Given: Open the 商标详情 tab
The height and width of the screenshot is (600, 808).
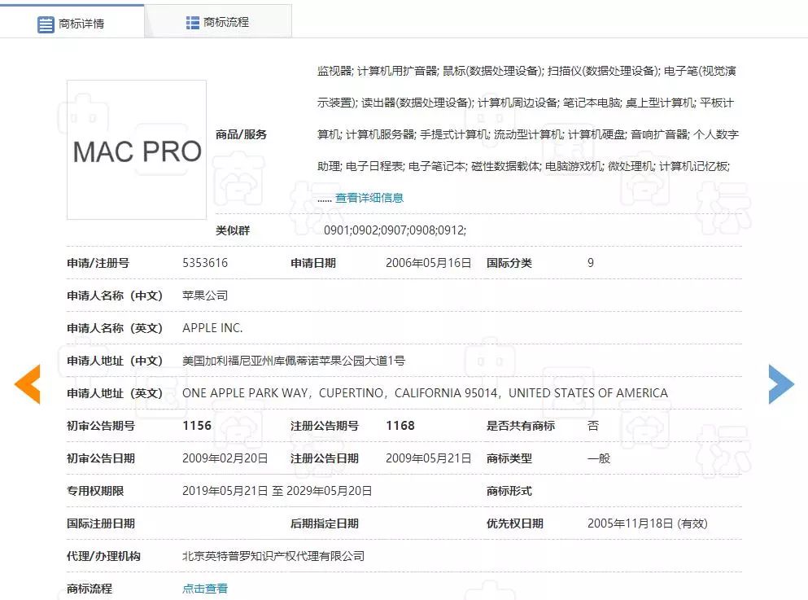Looking at the screenshot, I should 72,23.
